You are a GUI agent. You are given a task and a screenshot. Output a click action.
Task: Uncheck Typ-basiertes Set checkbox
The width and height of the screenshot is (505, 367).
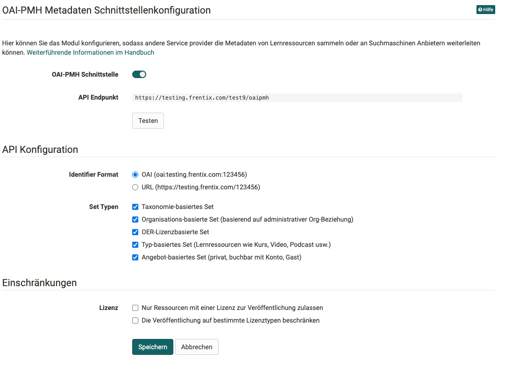tap(135, 245)
